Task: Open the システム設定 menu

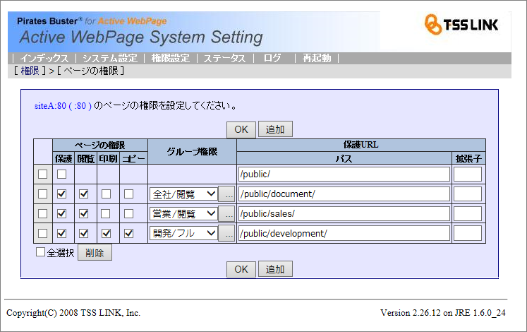Action: pos(109,59)
